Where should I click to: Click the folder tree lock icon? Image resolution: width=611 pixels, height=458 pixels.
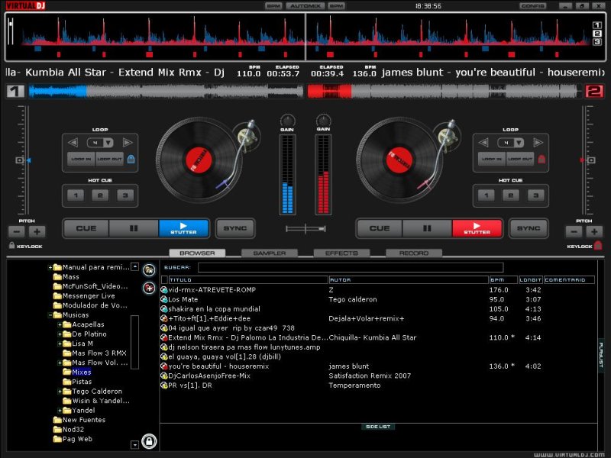(149, 441)
